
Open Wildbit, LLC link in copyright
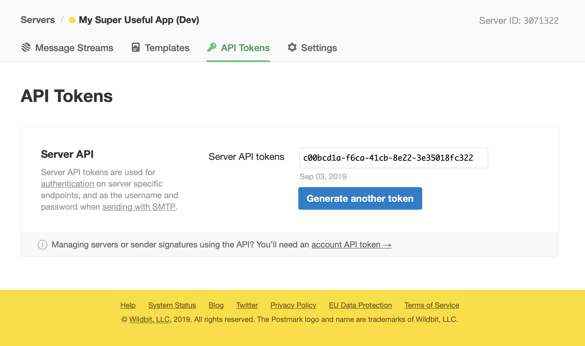[x=149, y=319]
